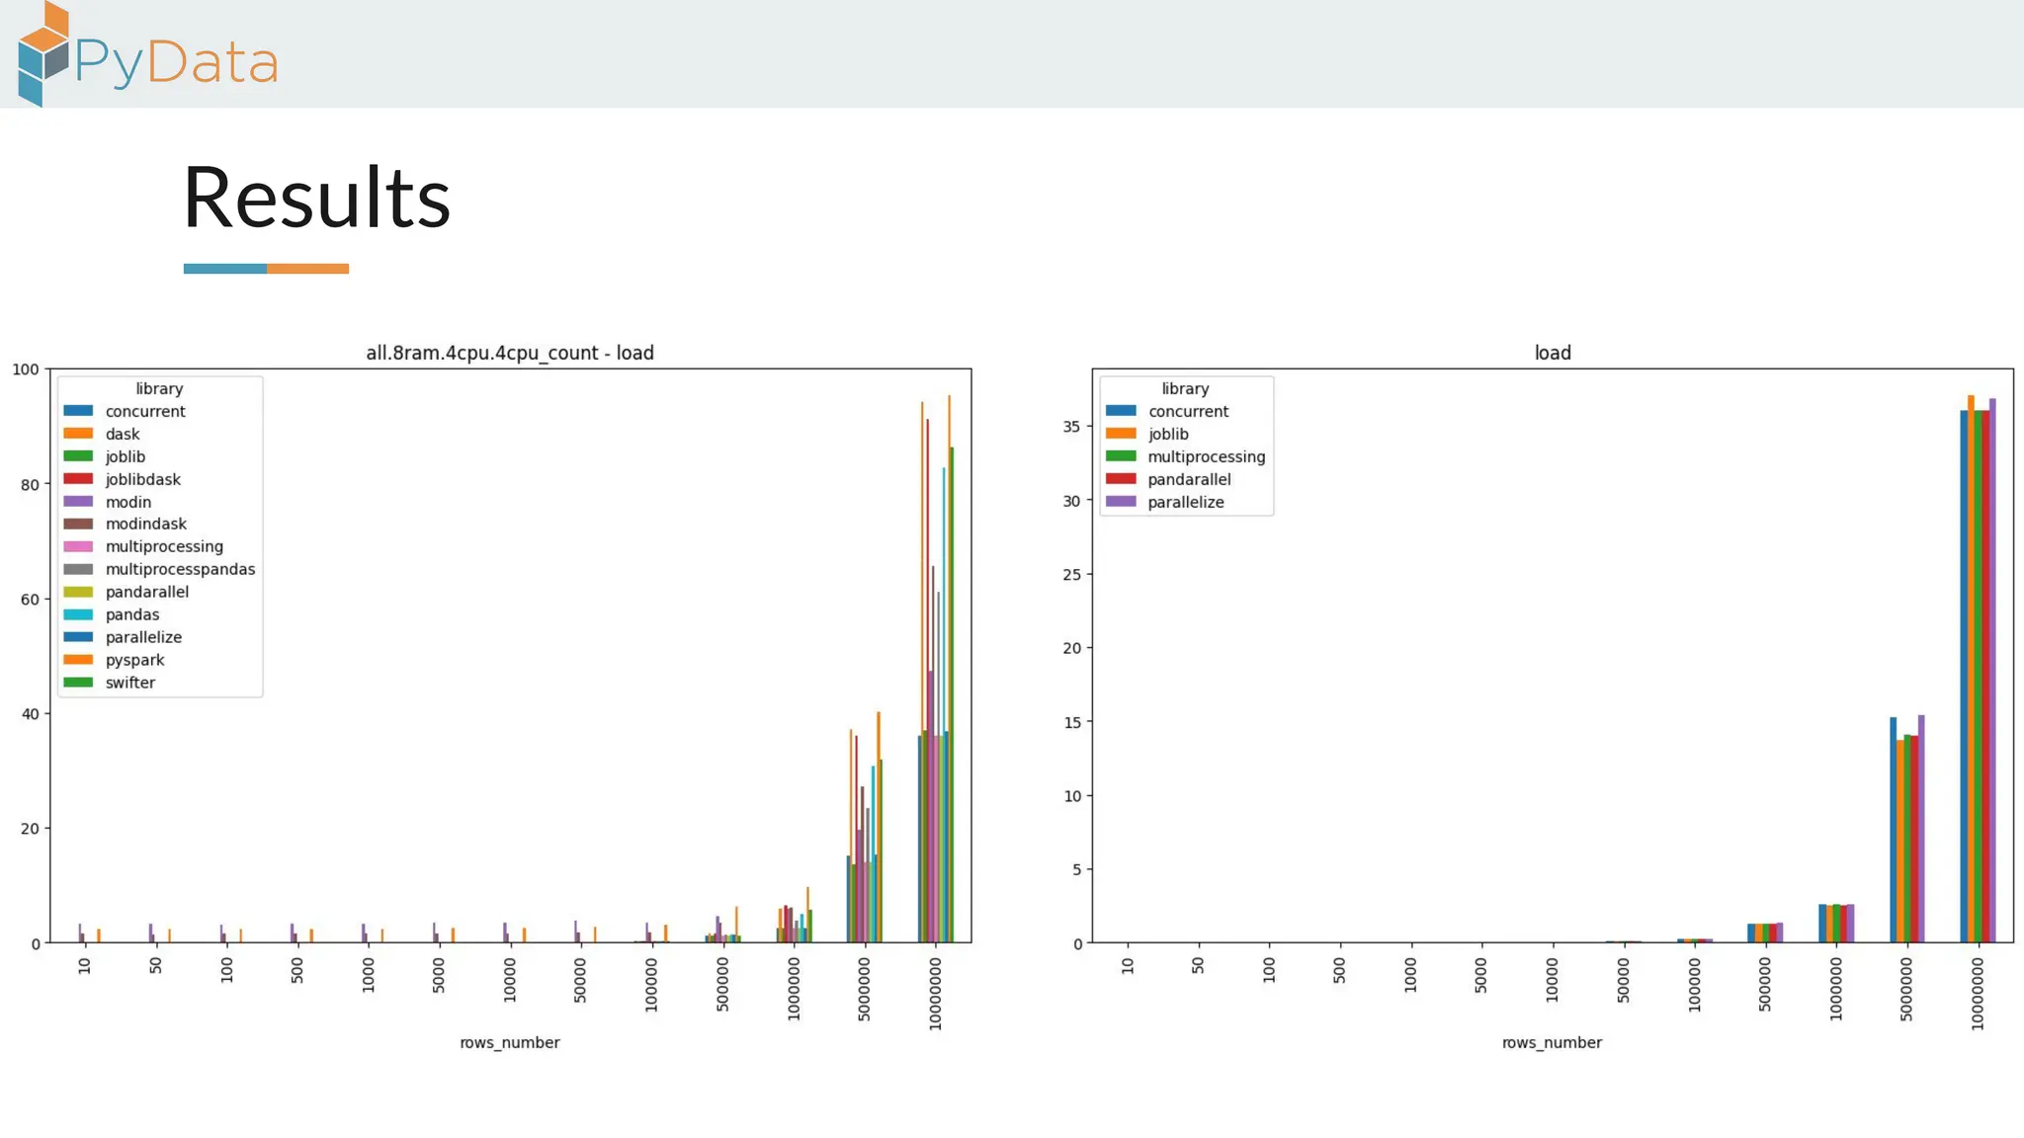The width and height of the screenshot is (2024, 1138).
Task: Click the left chart rows_number axis label
Action: click(x=509, y=1042)
